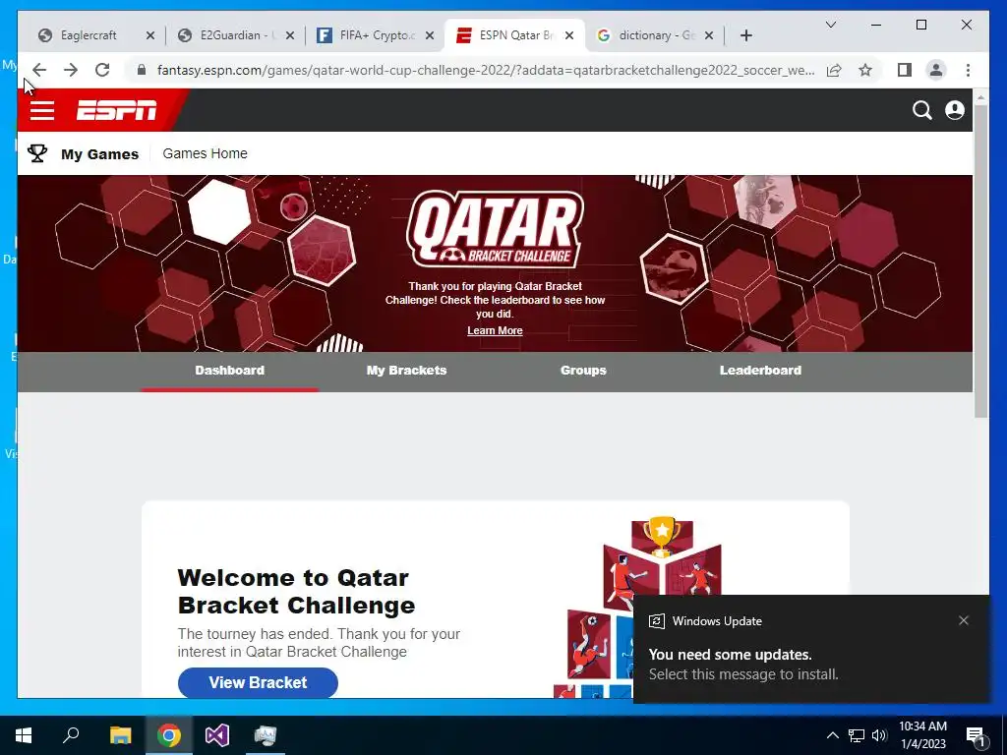Close the E2Guardian tab
This screenshot has width=1007, height=755.
coord(290,35)
